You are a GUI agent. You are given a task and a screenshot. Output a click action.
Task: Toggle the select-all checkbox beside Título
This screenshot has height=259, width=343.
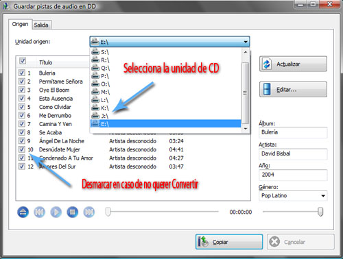click(x=23, y=61)
